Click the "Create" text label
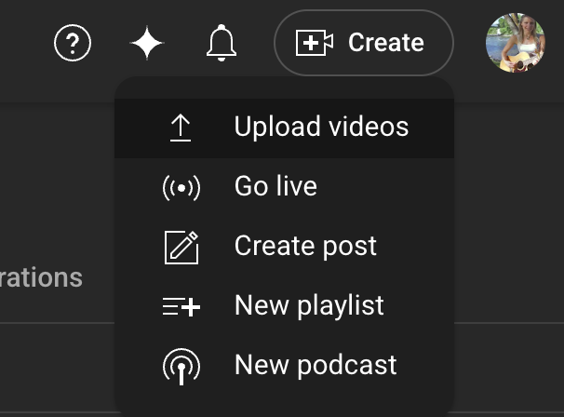Viewport: 564px width, 417px height. [x=385, y=43]
